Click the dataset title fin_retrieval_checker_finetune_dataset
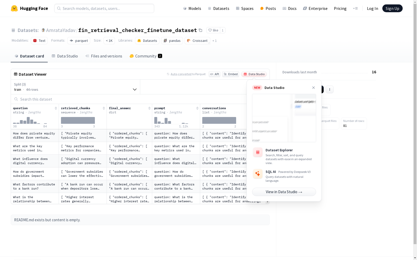417x260 pixels. coord(138,30)
